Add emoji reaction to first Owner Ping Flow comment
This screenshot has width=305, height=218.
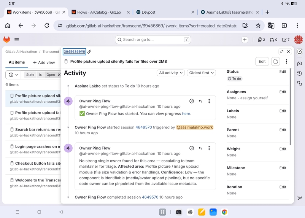[x=192, y=101]
